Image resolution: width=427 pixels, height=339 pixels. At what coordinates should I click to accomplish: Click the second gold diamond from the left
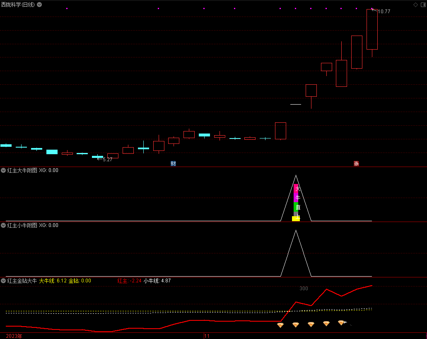tap(296, 325)
